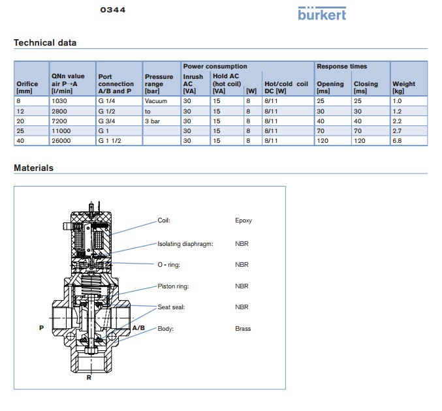Select the 'Materials' heading
Image resolution: width=442 pixels, height=411 pixels.
pyautogui.click(x=33, y=168)
